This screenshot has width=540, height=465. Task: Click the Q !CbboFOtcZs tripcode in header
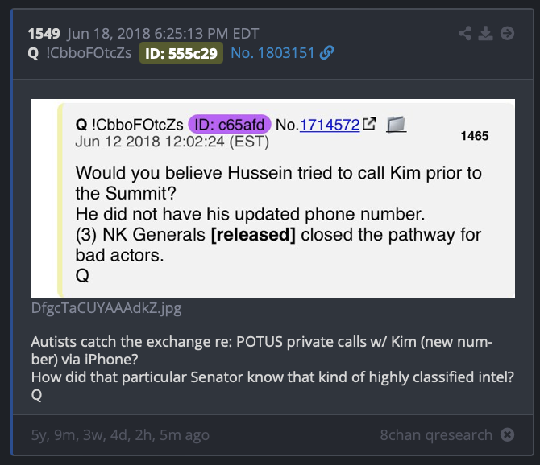[x=80, y=53]
